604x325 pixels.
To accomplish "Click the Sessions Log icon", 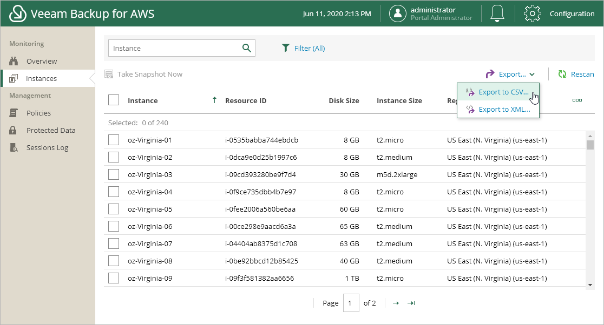I will [14, 147].
